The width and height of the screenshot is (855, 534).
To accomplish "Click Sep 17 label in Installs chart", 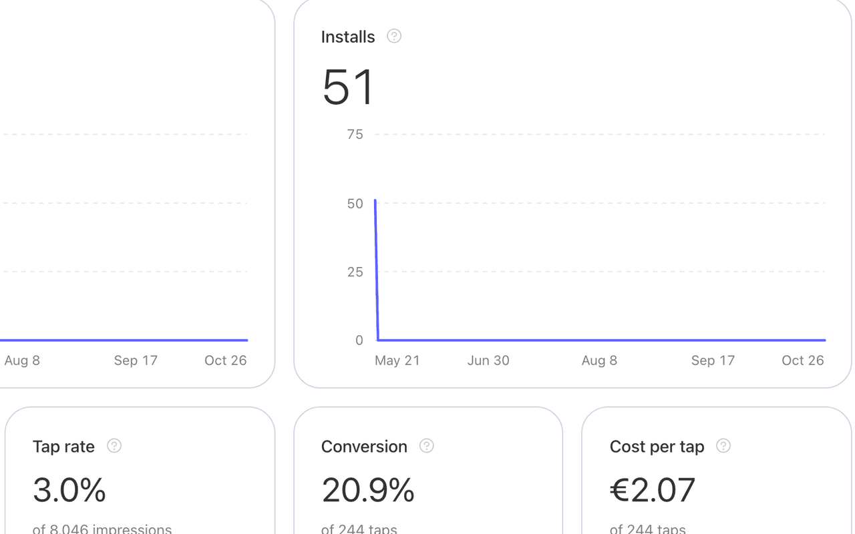I will coord(713,360).
